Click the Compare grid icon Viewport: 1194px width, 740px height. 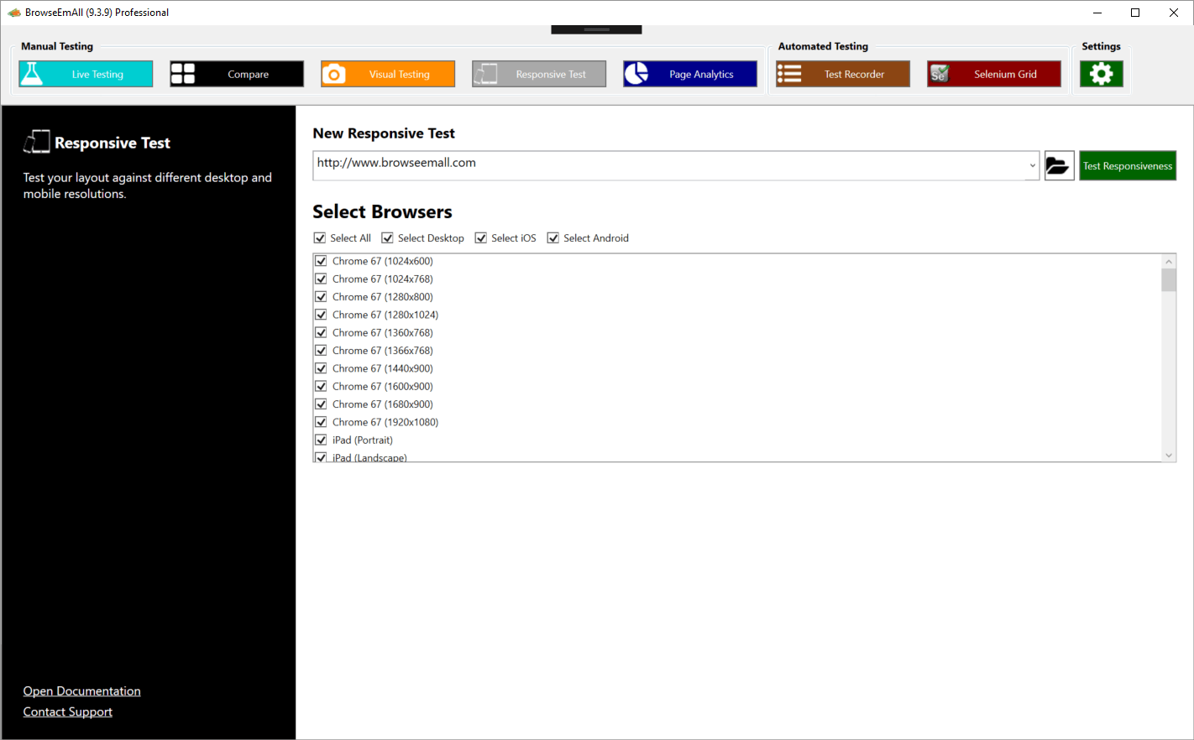pyautogui.click(x=183, y=74)
